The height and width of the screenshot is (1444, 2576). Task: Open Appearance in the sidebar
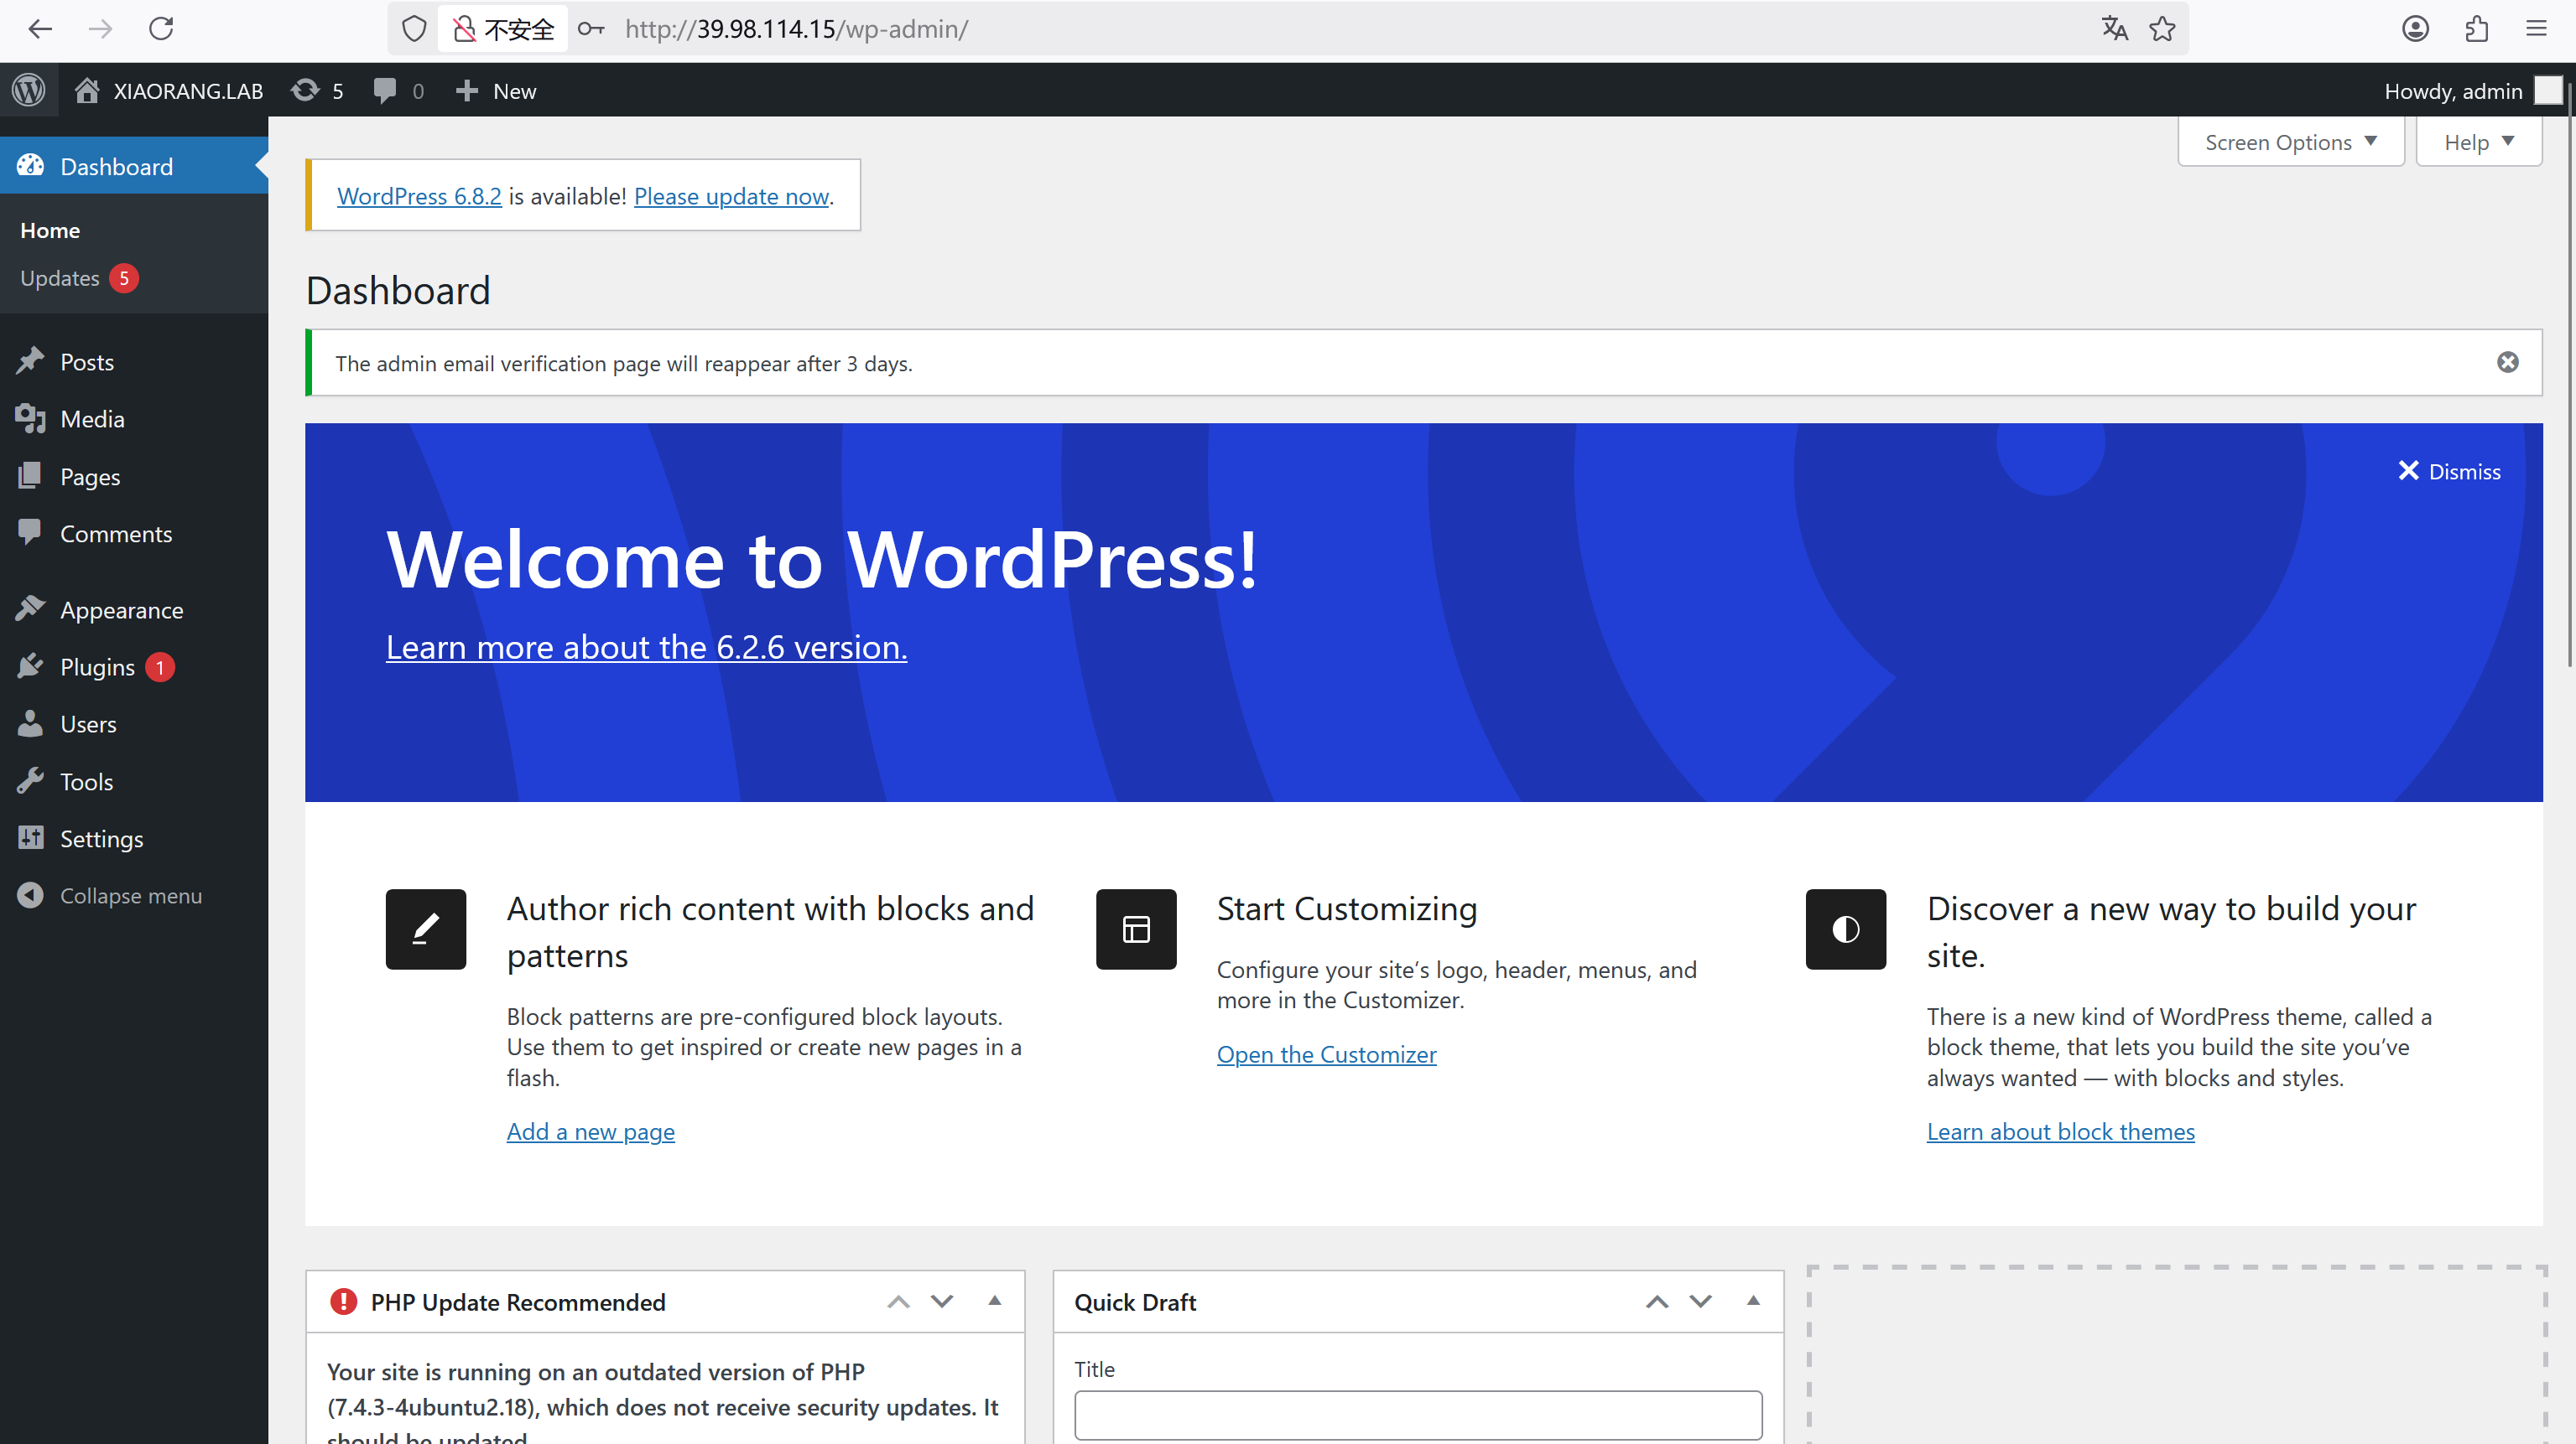pyautogui.click(x=134, y=609)
